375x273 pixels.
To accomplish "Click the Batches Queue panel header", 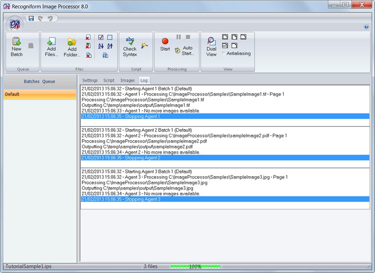I will (x=39, y=82).
